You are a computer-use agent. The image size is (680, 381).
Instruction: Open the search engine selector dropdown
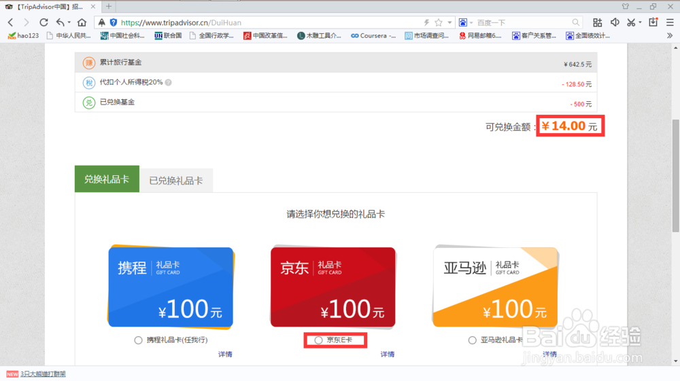(x=471, y=22)
